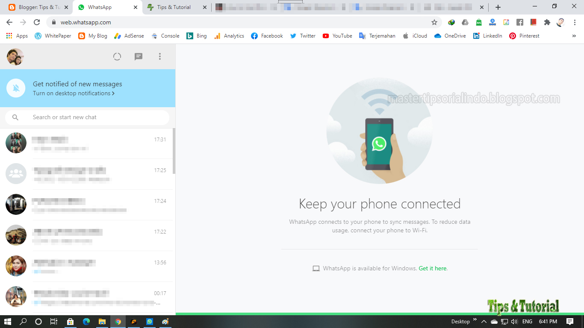Open Chrome three-dot menu

tap(574, 22)
